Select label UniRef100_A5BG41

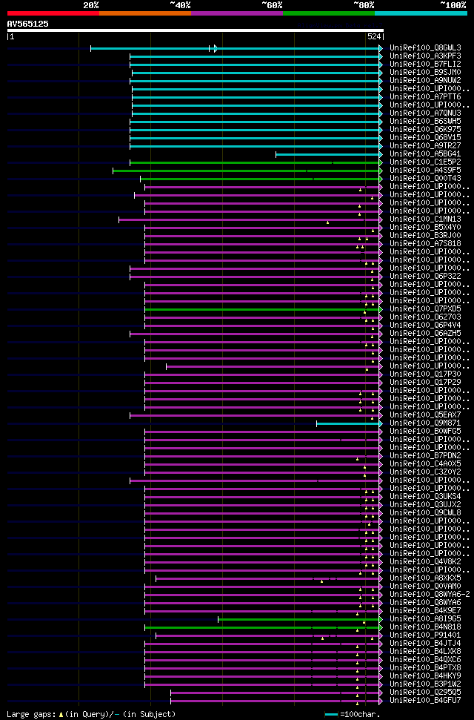click(425, 153)
